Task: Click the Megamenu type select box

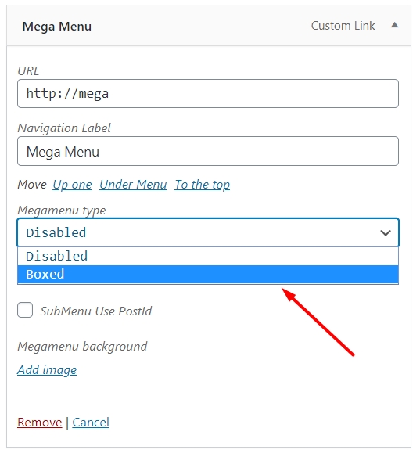Action: tap(208, 232)
